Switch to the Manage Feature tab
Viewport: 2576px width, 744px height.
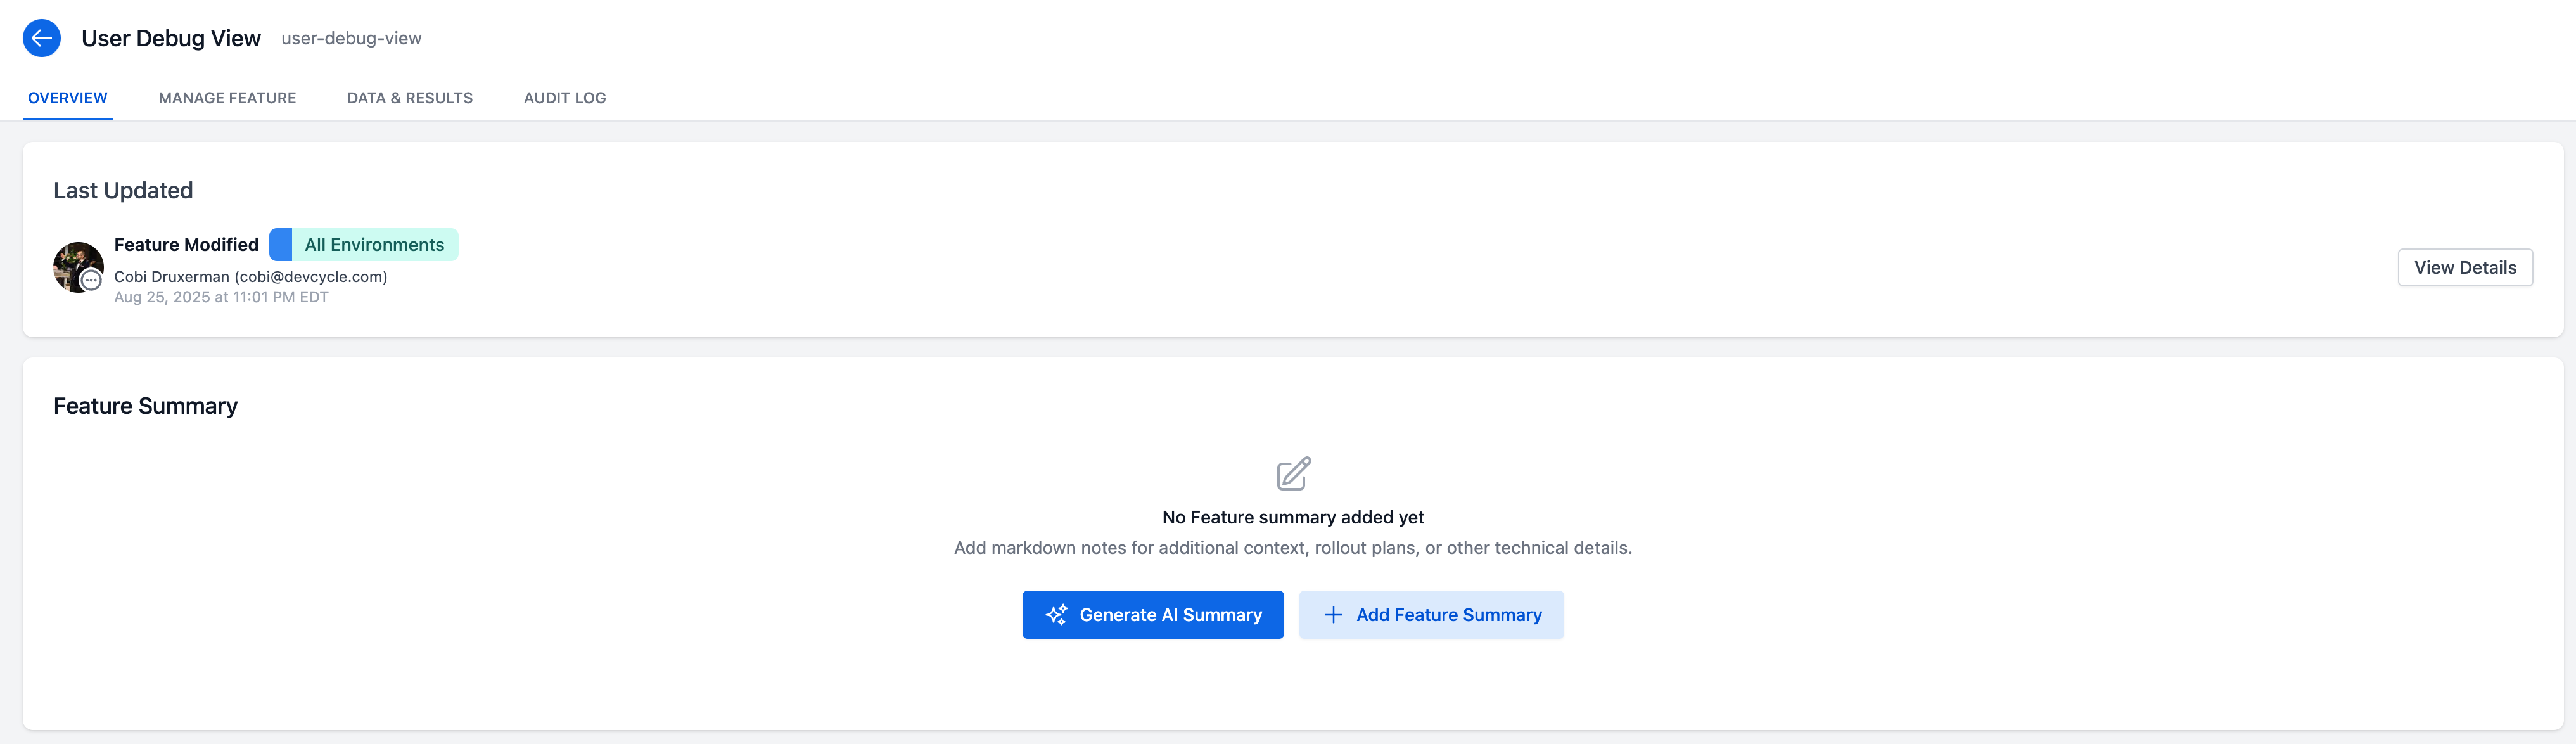227,98
